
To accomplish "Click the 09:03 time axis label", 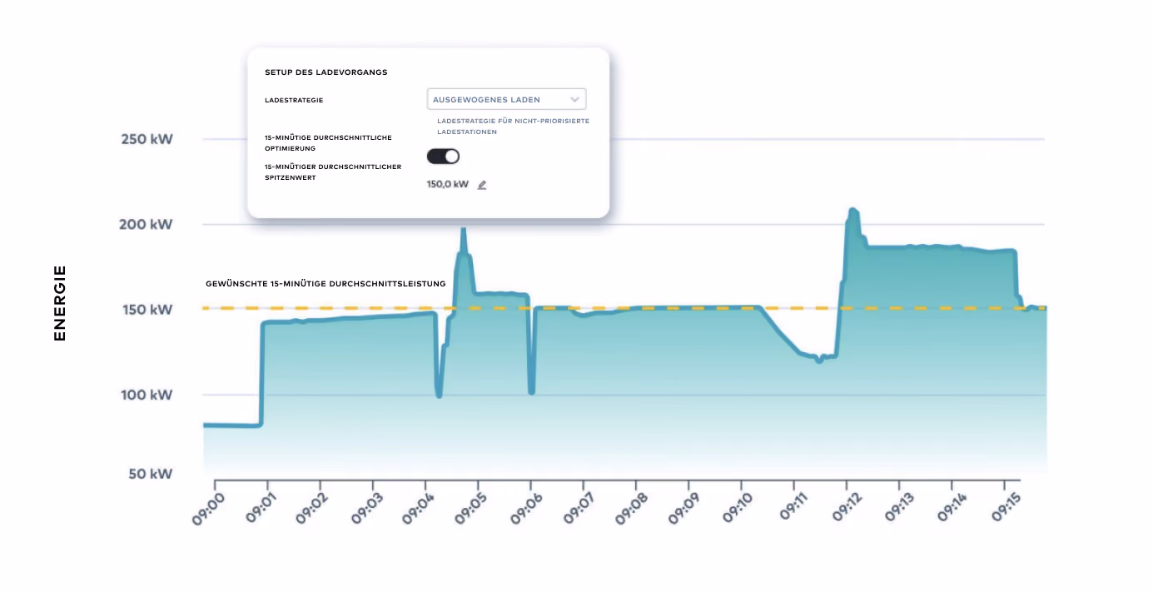I will (365, 507).
